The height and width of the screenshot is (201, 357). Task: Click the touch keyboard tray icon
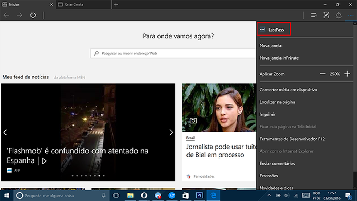click(306, 195)
